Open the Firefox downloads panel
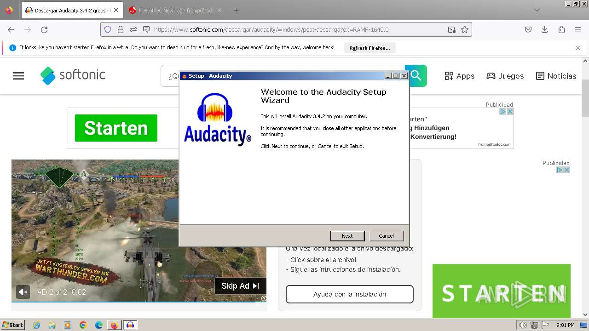This screenshot has height=331, width=589. [545, 29]
